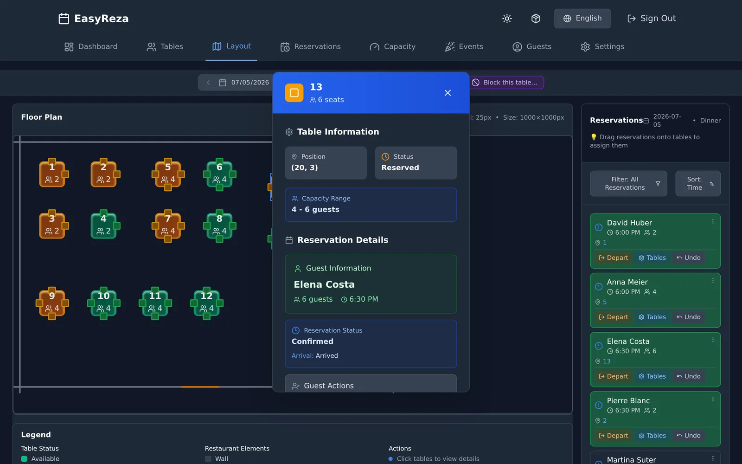Click table 13 link on Elena Costa card
This screenshot has height=464, width=742.
[607, 361]
